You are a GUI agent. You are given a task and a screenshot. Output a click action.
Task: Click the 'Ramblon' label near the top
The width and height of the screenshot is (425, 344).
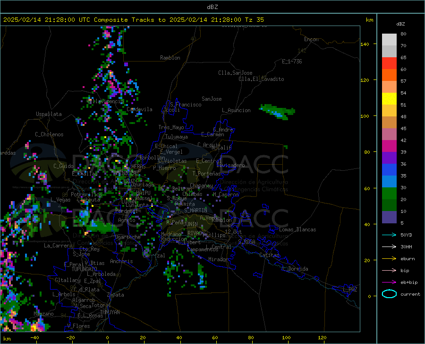pos(170,58)
